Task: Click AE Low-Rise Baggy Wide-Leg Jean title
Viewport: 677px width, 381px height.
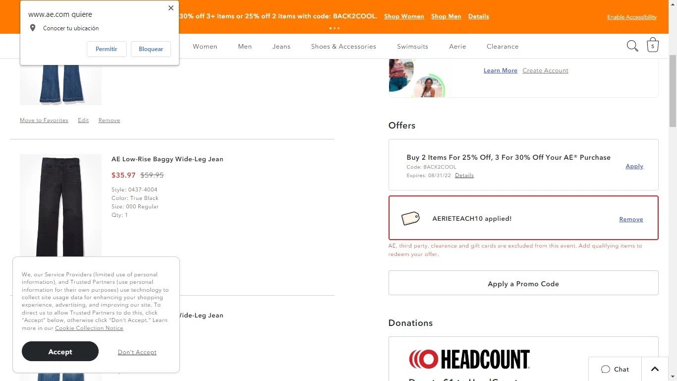Action: (168, 159)
